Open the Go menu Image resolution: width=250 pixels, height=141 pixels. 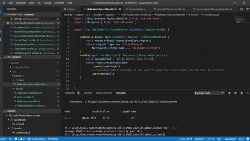(39, 3)
